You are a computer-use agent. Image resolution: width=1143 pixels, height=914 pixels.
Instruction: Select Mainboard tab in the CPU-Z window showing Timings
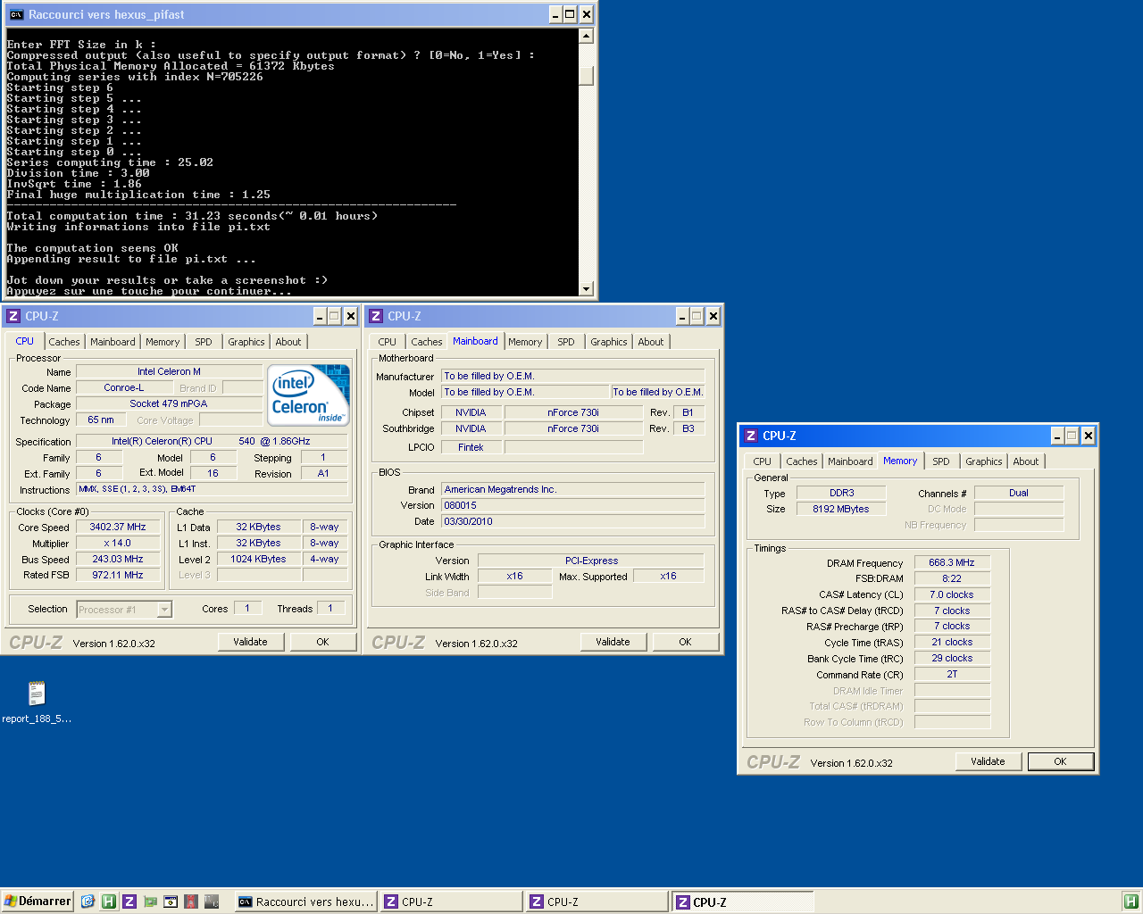(850, 461)
